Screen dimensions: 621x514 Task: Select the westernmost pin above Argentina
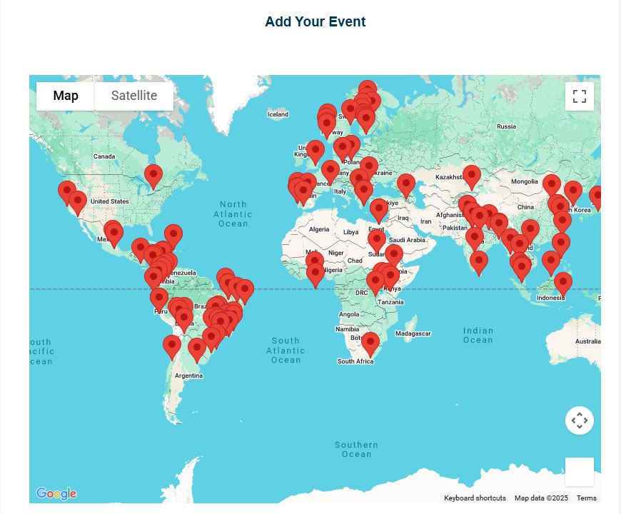[x=172, y=347]
